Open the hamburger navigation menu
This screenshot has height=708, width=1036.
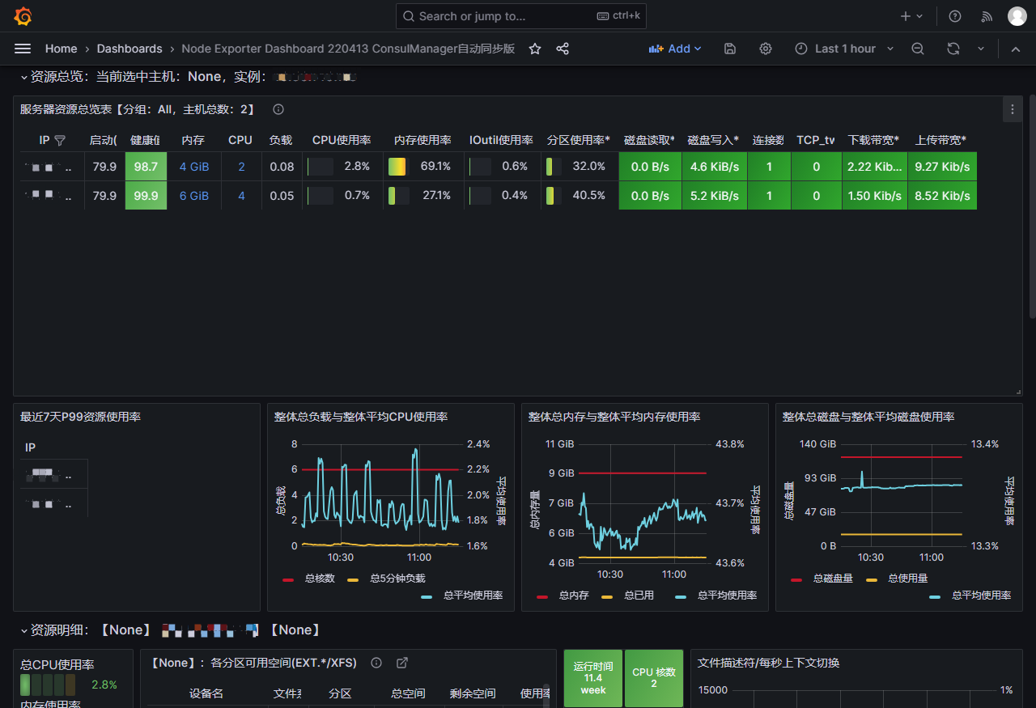point(23,49)
